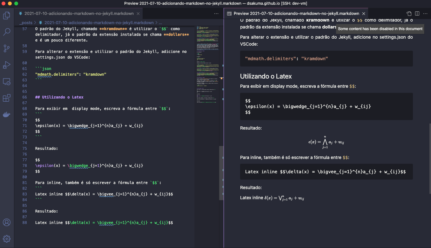Click the rendered inline delta formula
Image resolution: width=431 pixels, height=248 pixels.
[x=284, y=198]
